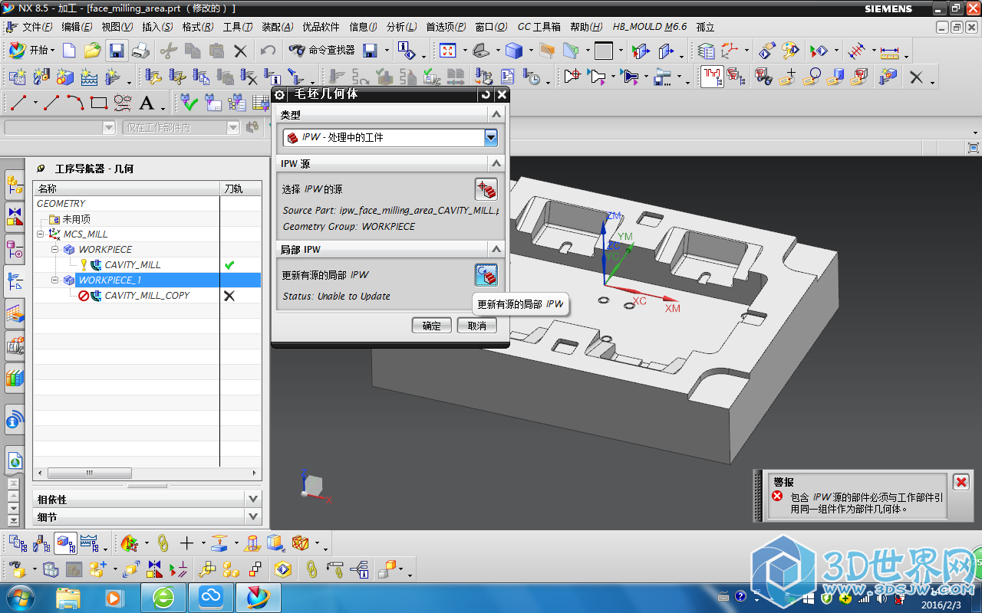982x613 pixels.
Task: Select the WORKPIECE geometry node
Action: (x=105, y=250)
